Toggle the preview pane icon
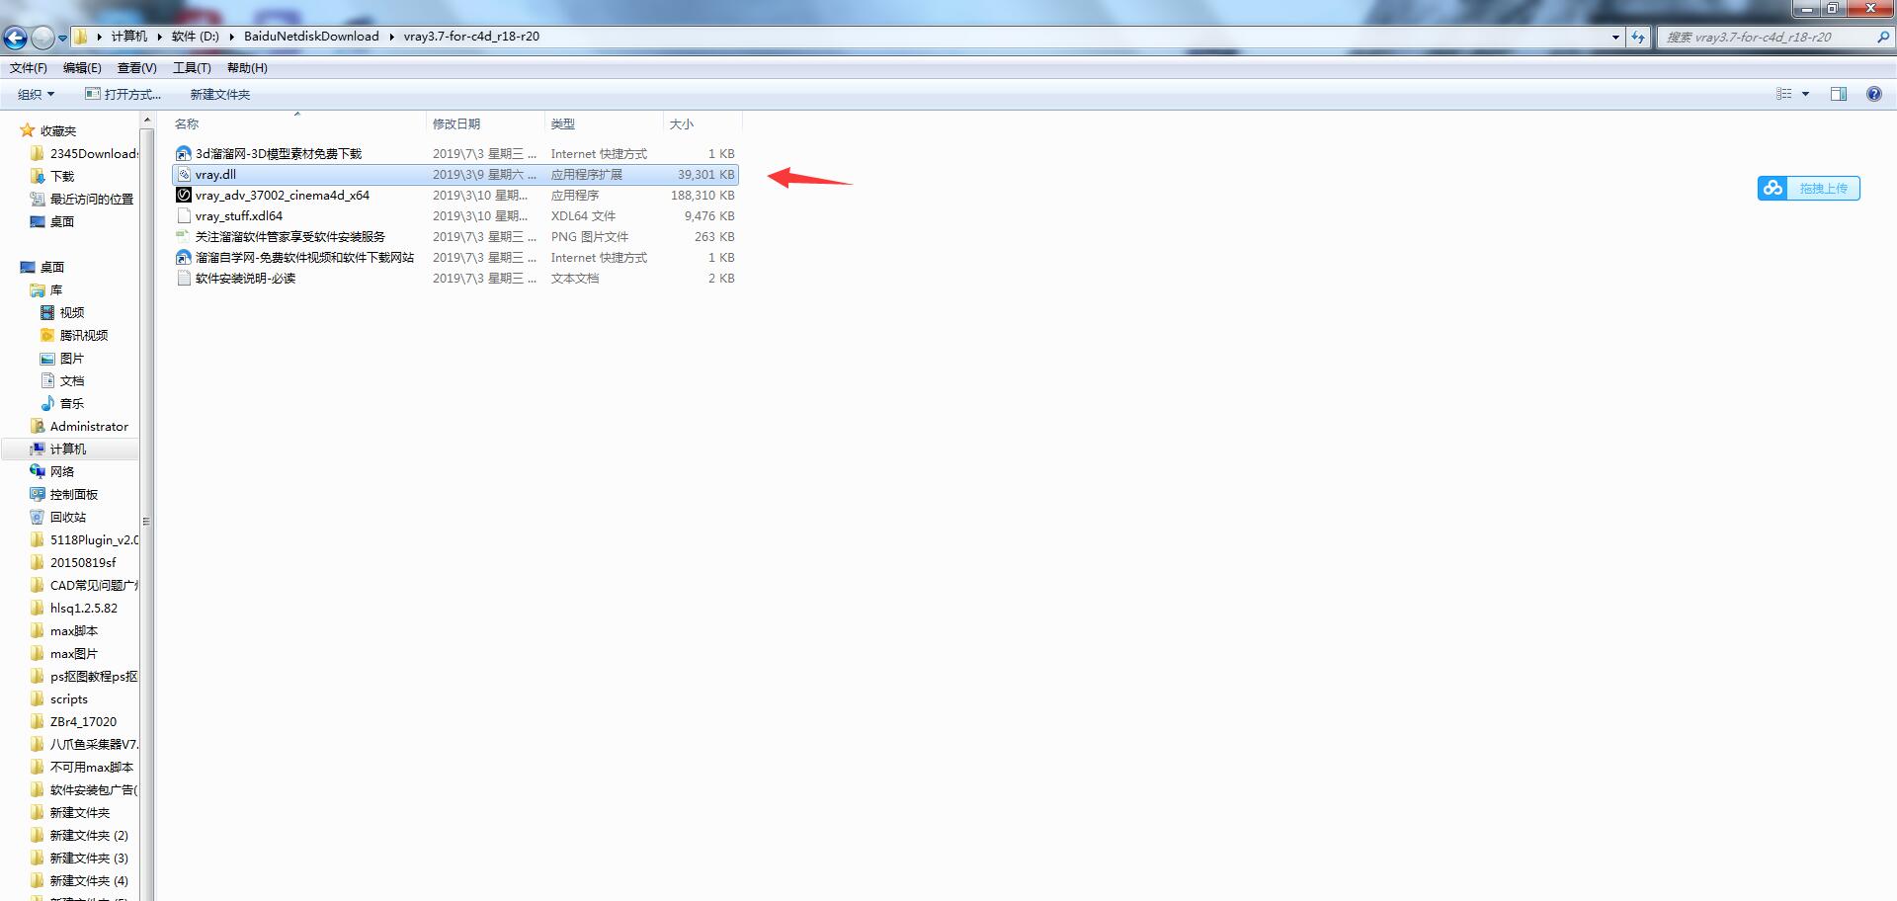Viewport: 1897px width, 901px height. pyautogui.click(x=1838, y=94)
